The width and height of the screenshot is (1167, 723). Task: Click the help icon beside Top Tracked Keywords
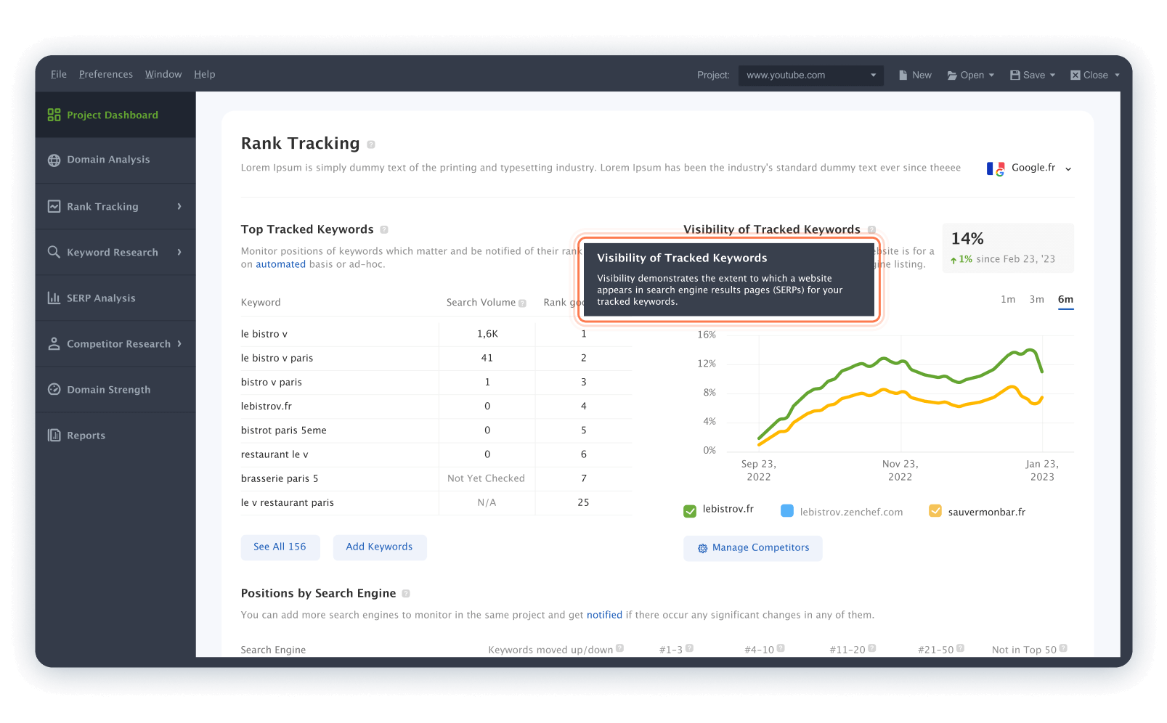(384, 229)
